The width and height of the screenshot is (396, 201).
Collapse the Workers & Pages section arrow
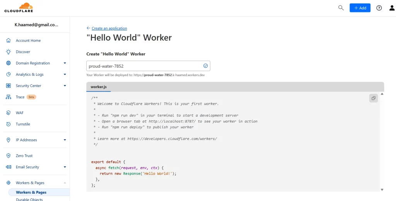(x=65, y=182)
